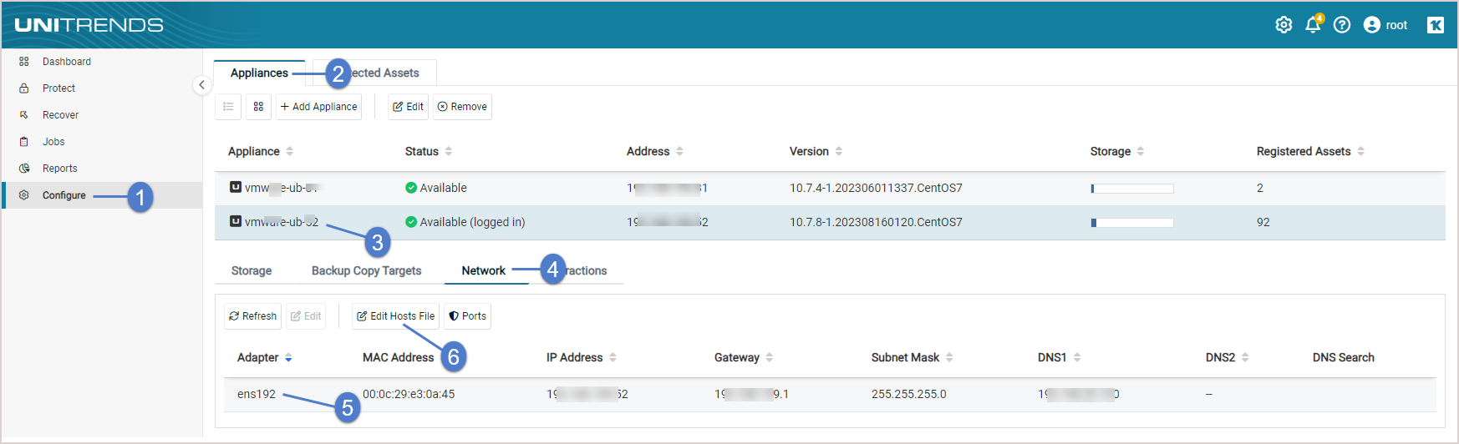Click version 10.7.8-1.202308160120.CentOS7

click(x=876, y=222)
